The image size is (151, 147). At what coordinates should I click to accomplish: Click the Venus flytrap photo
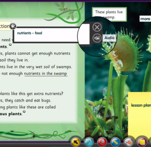118,80
